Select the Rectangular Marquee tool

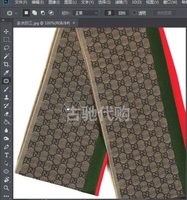coord(6,40)
